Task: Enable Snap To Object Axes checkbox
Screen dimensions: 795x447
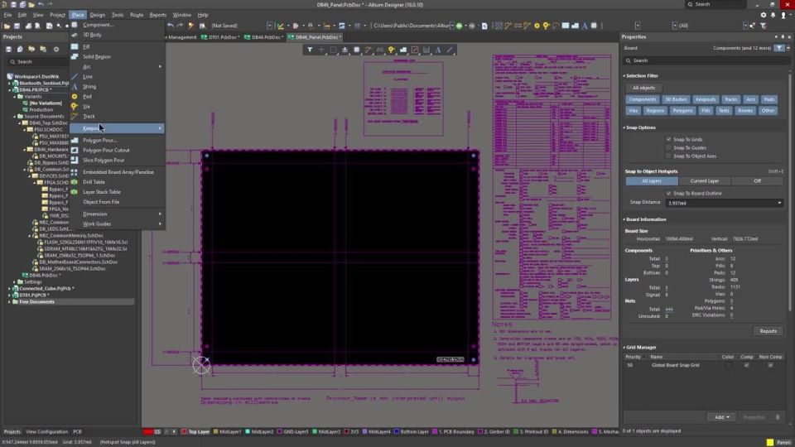Action: click(669, 156)
